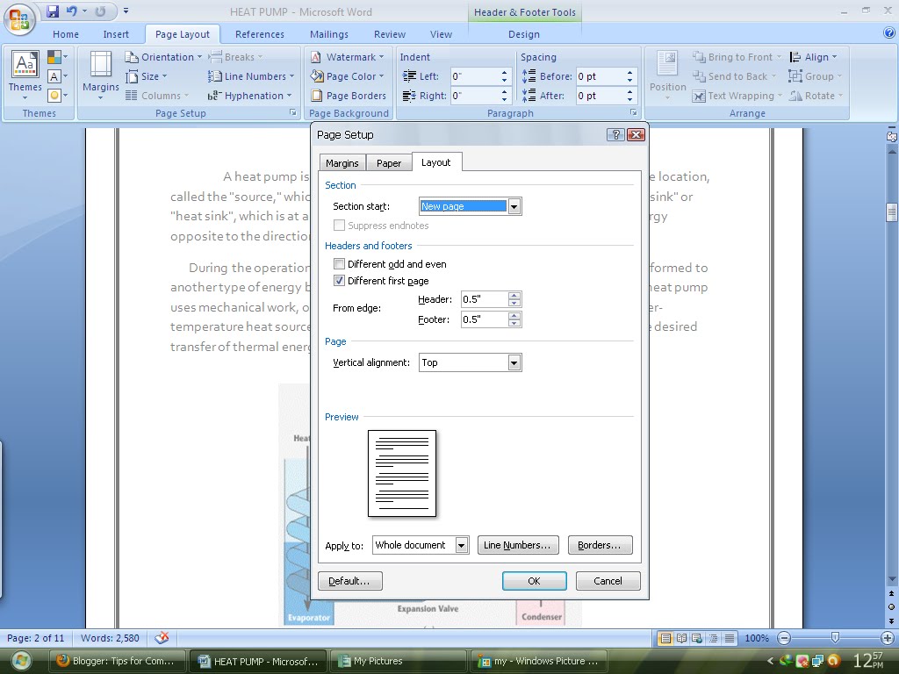Click the Header from edge field
The width and height of the screenshot is (899, 674).
[x=485, y=299]
